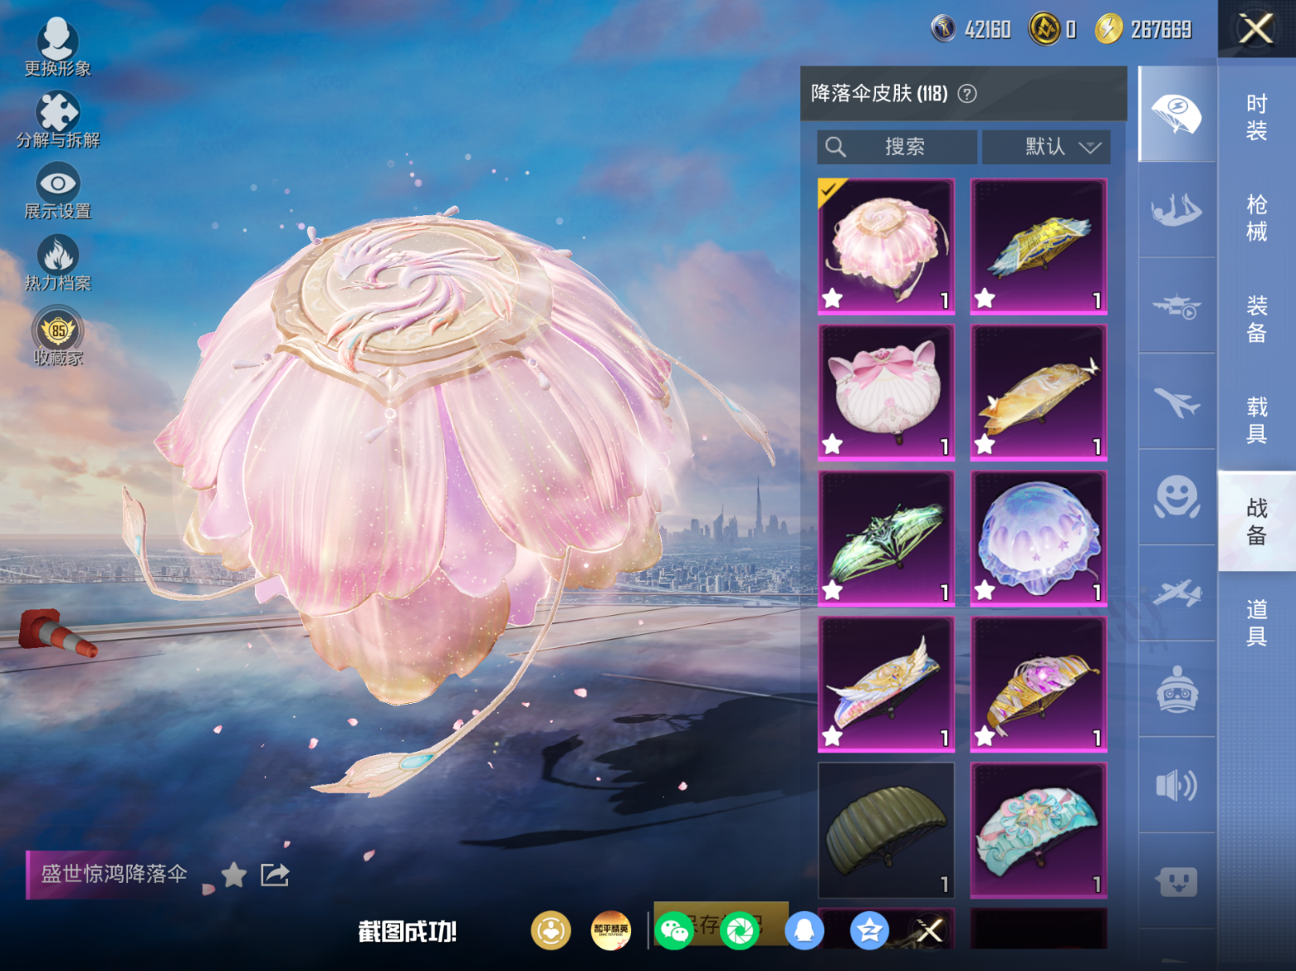Share screenshot to Qzone star icon
1296x971 pixels.
pyautogui.click(x=869, y=931)
